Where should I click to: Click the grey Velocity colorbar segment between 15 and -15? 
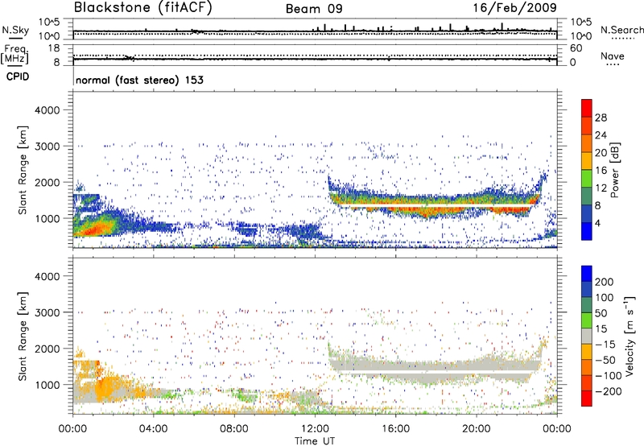[x=587, y=336]
